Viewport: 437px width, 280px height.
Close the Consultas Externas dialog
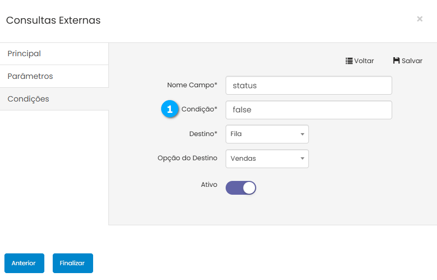click(x=420, y=19)
